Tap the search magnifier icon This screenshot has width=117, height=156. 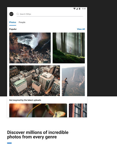(x=18, y=14)
